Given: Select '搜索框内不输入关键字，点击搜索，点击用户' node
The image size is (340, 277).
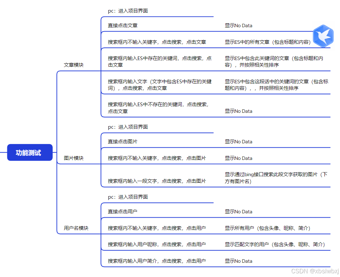Looking at the screenshot, I should pos(157,228).
